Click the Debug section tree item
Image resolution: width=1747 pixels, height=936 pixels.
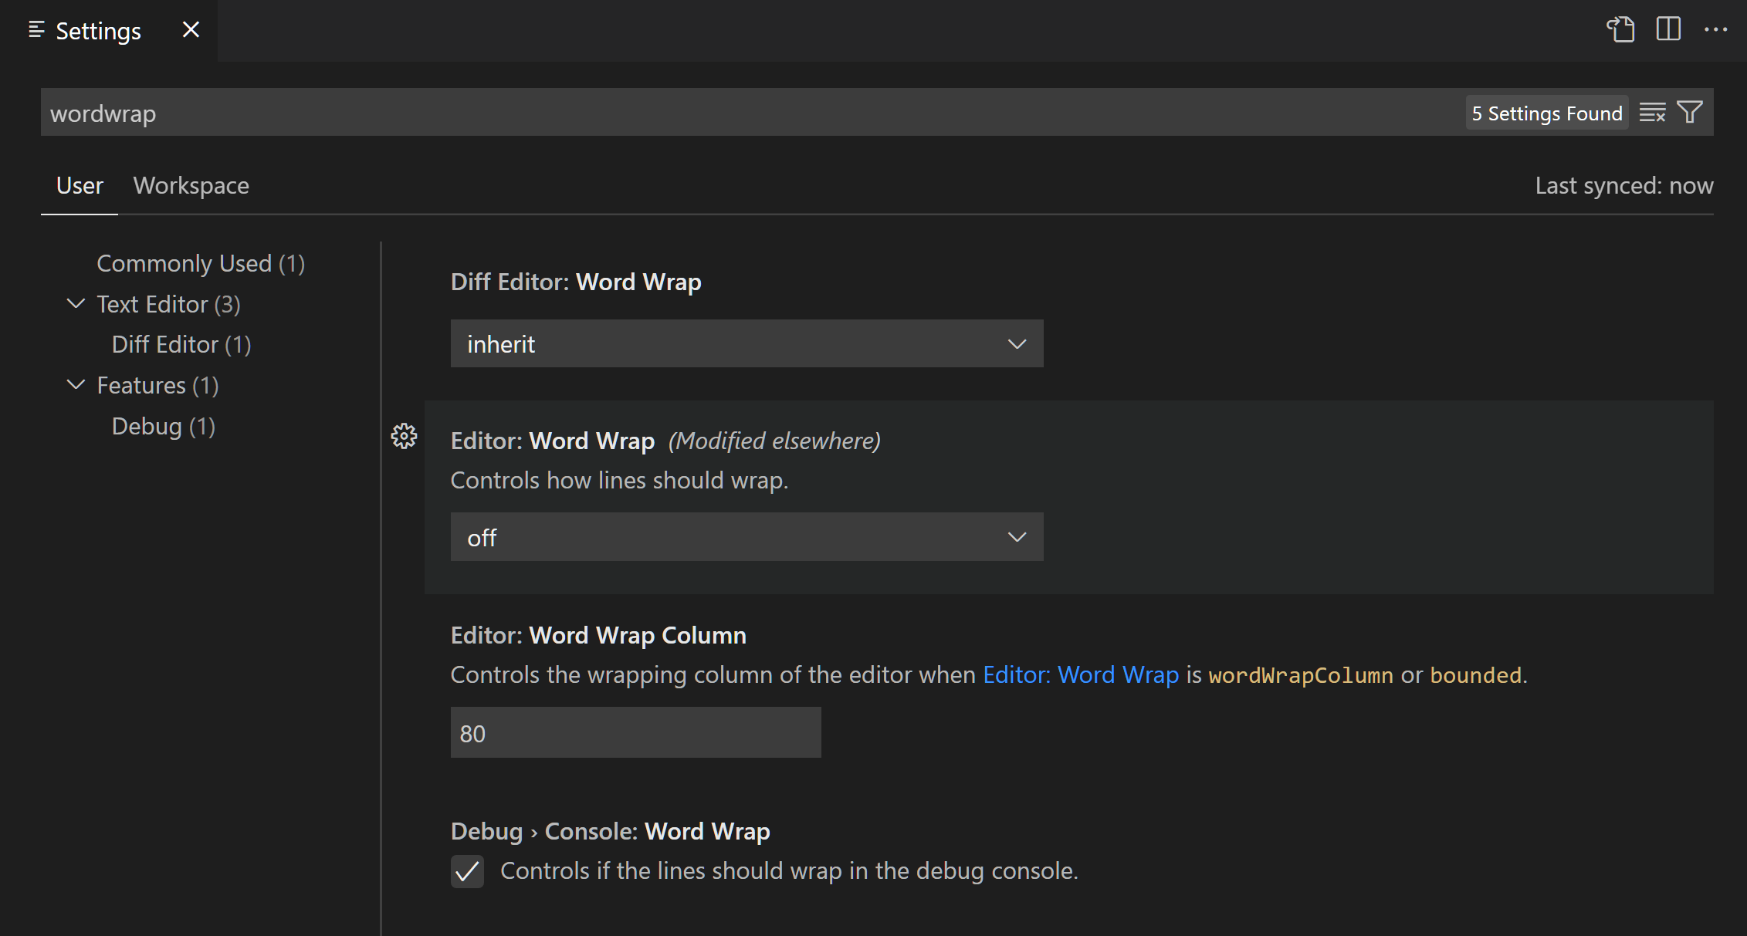point(162,425)
